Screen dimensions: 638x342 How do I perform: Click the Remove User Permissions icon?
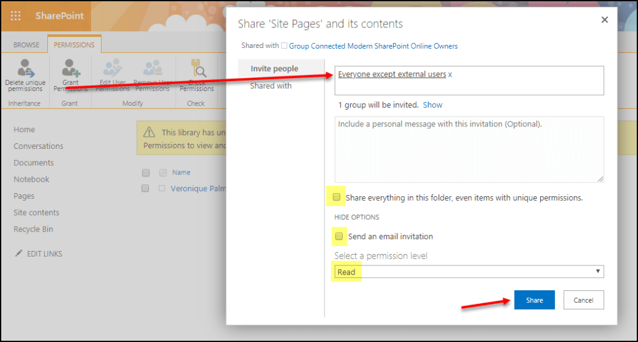[152, 69]
